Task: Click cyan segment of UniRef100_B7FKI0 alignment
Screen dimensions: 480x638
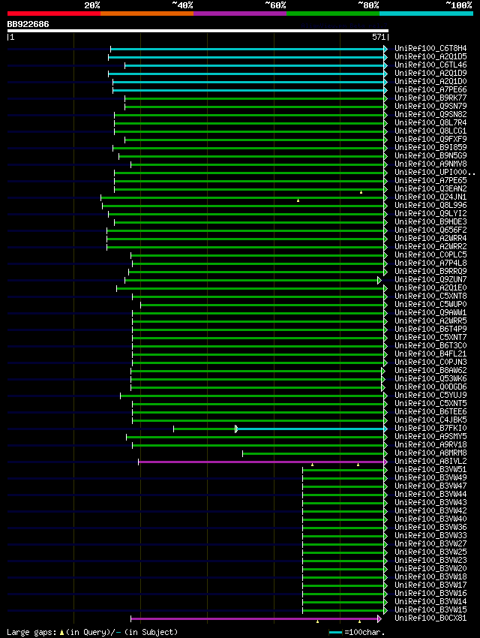Action: (312, 429)
